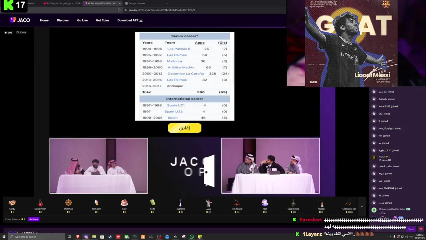426x240 pixels.
Task: Expand the gift tray with chevron
Action: pos(362,206)
